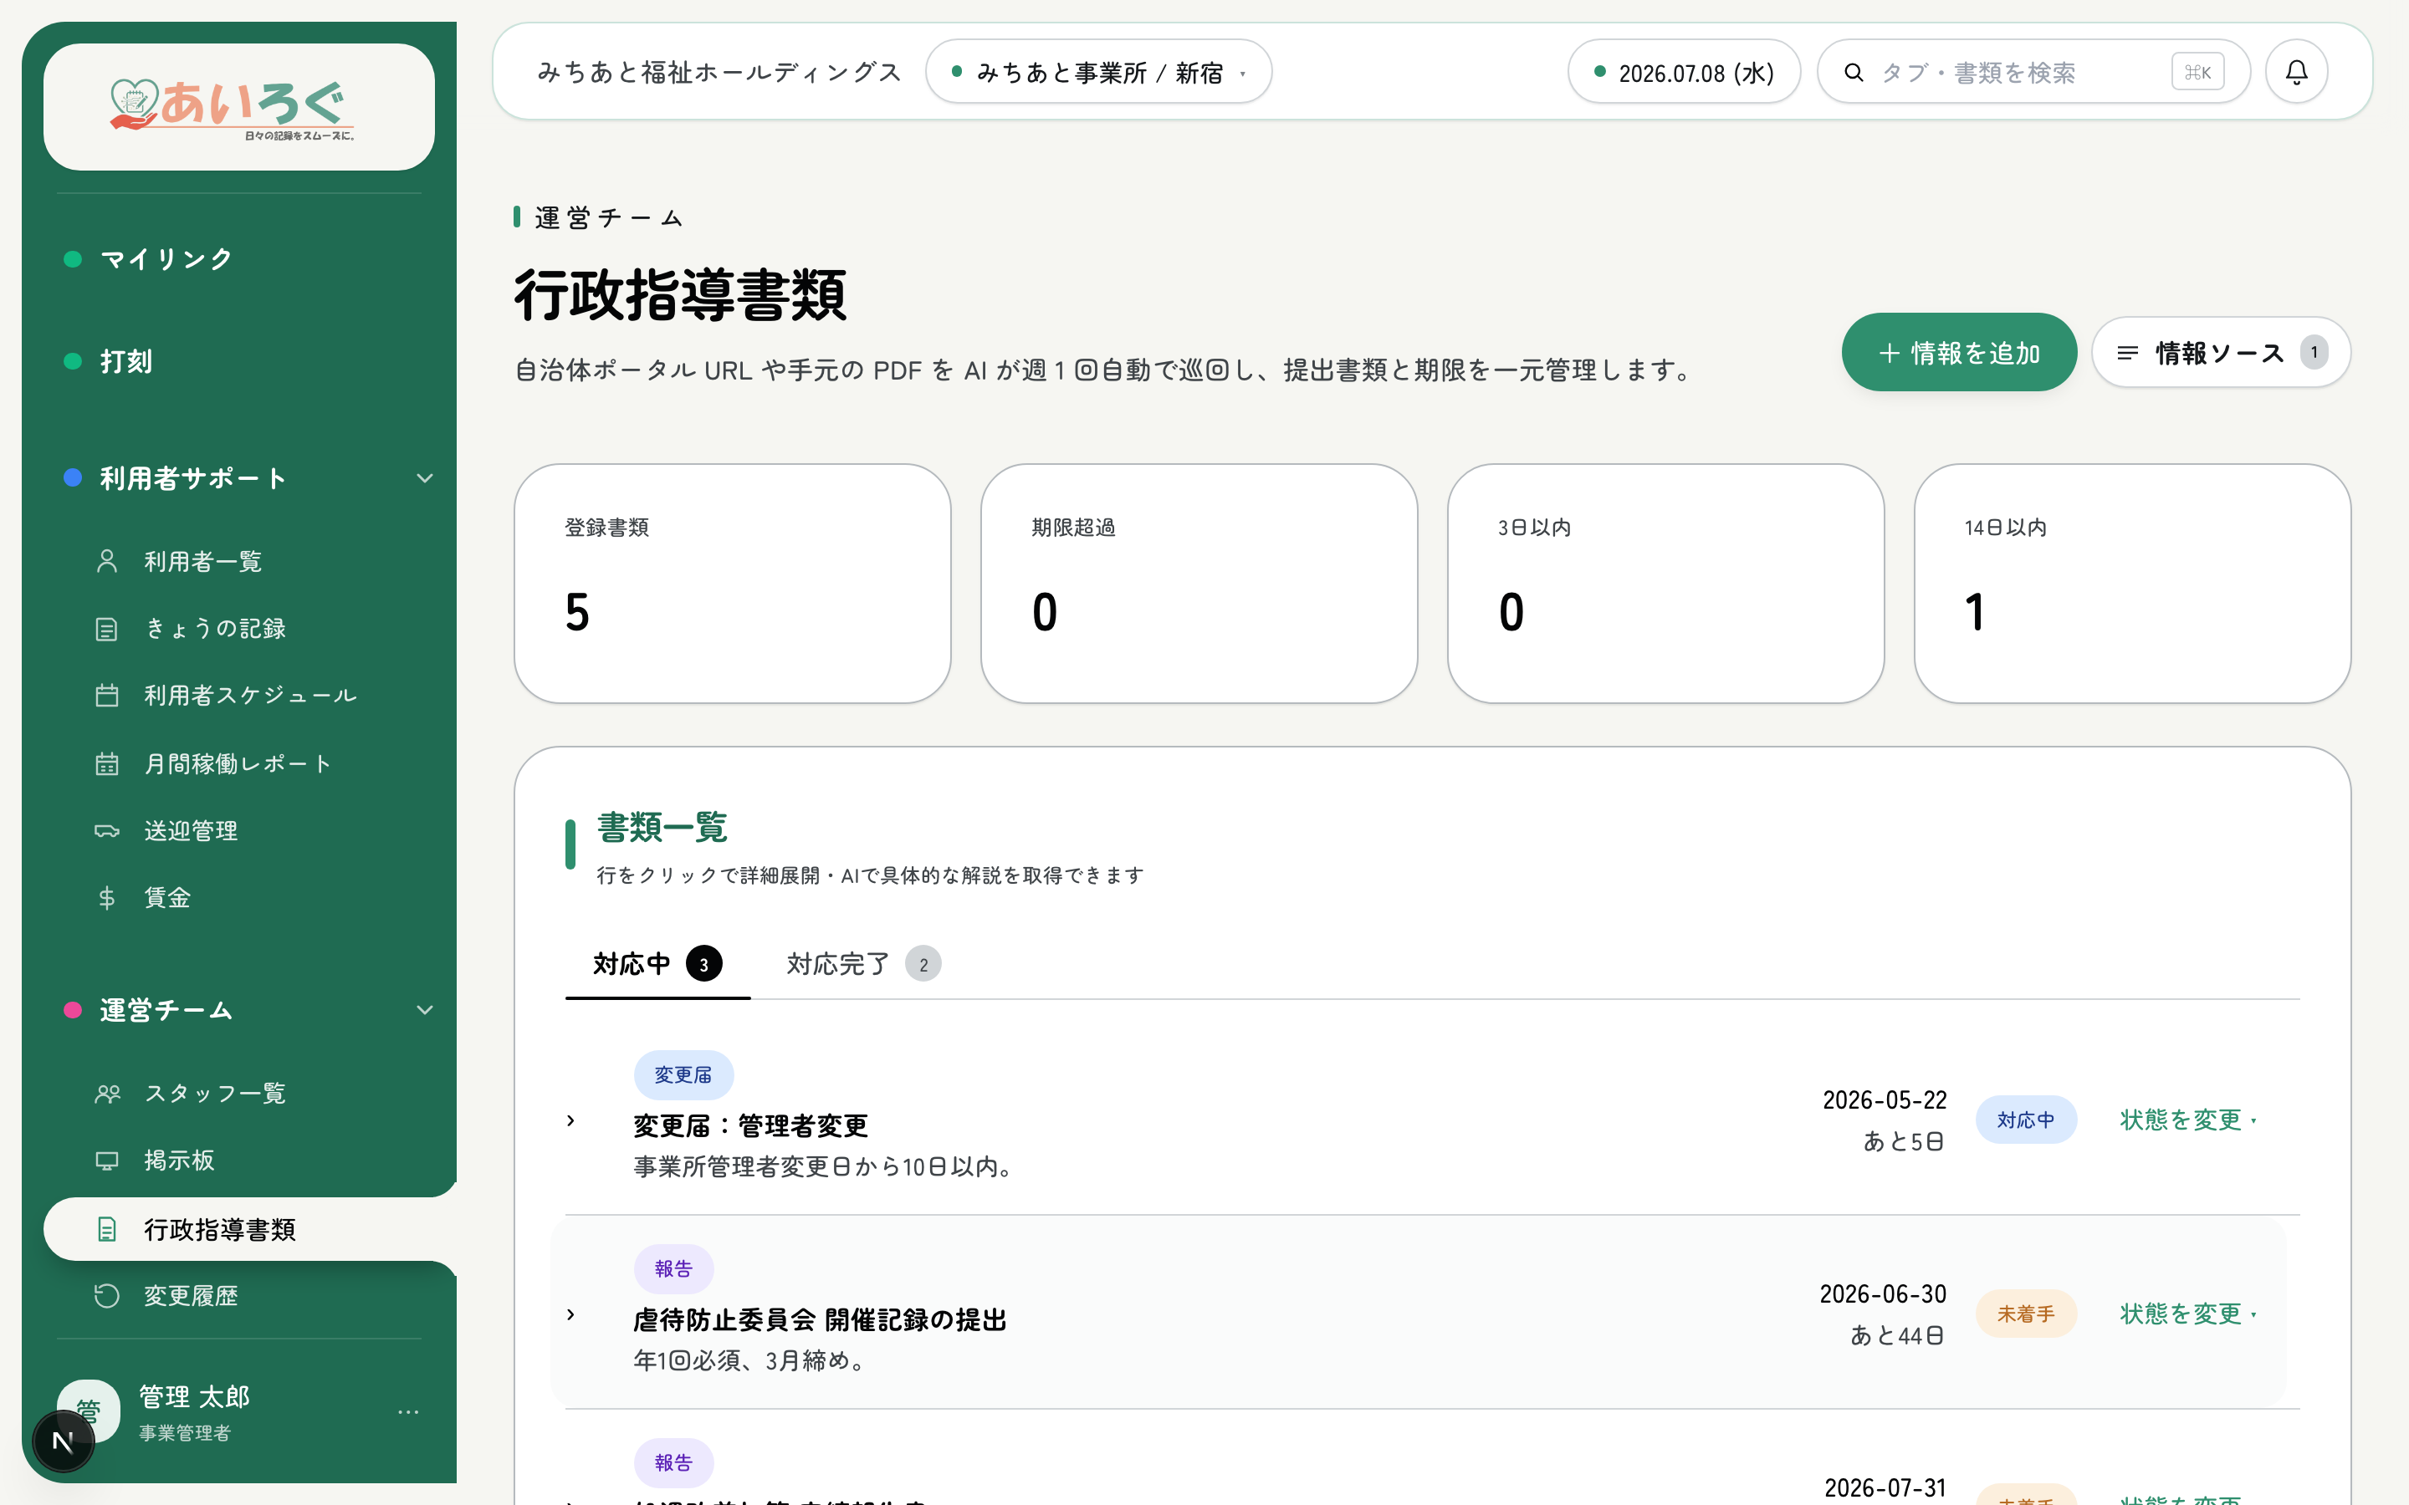Screen dimensions: 2409x1505
Task: Click the 月間稼働レポート calendar icon
Action: pyautogui.click(x=106, y=763)
